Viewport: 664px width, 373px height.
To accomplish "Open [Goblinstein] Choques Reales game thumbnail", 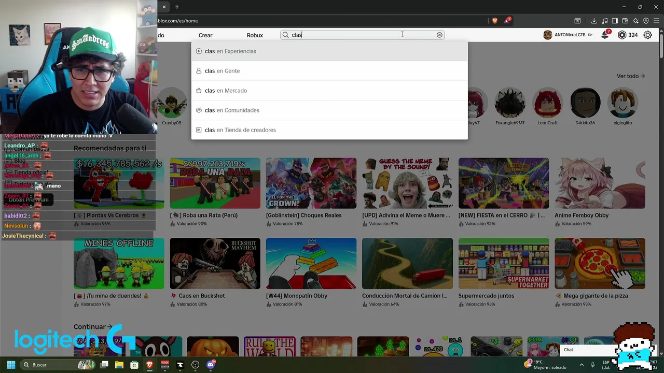I will coord(311,183).
